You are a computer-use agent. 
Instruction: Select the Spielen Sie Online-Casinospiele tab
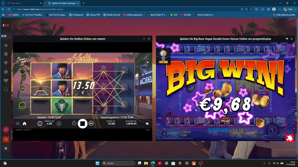click(x=62, y=3)
